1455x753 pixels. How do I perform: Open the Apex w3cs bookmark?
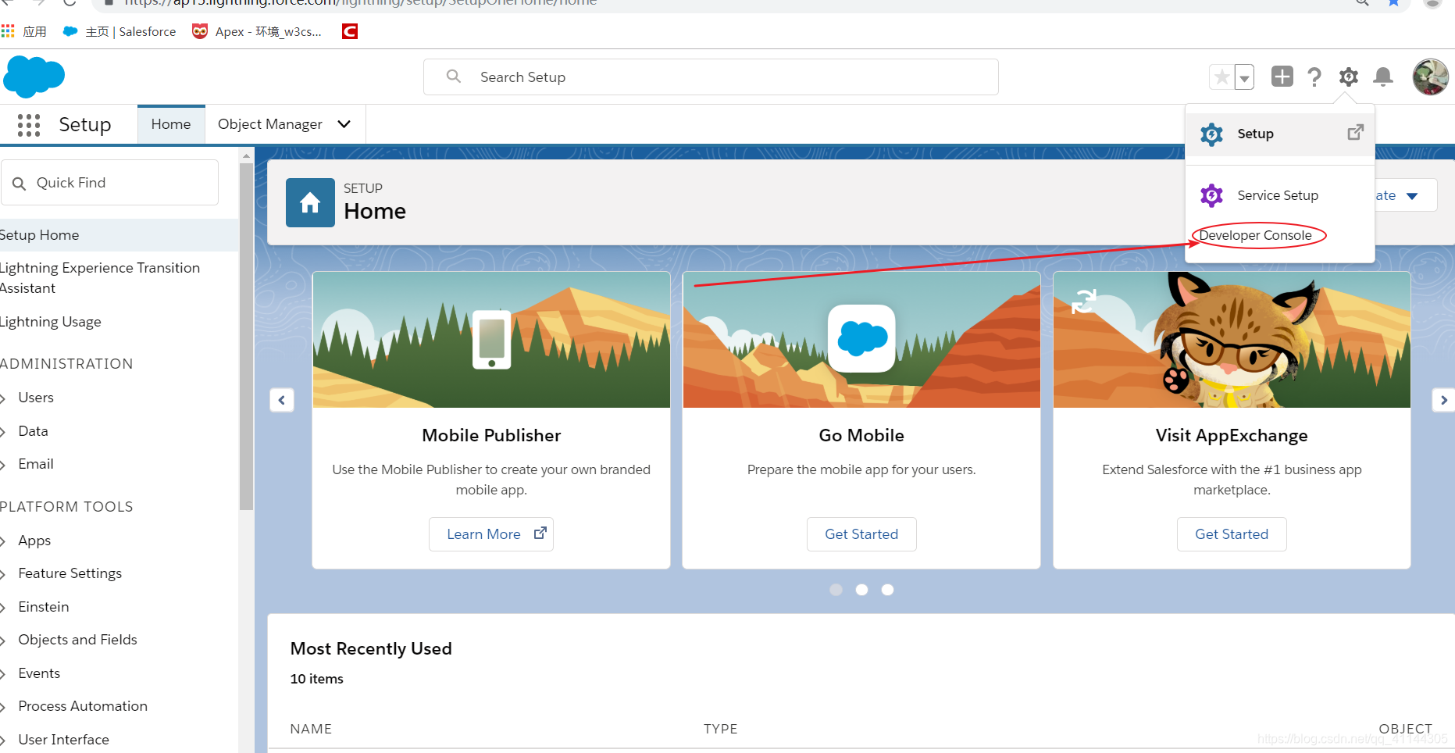click(257, 31)
